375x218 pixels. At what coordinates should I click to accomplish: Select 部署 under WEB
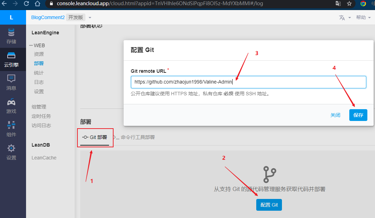point(39,63)
